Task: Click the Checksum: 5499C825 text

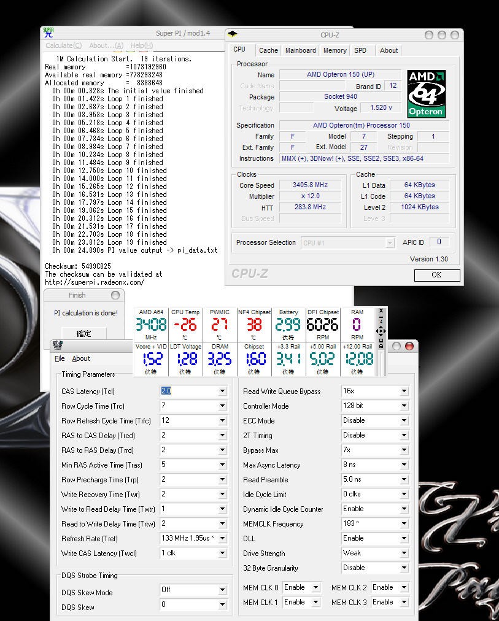Action: click(x=78, y=266)
